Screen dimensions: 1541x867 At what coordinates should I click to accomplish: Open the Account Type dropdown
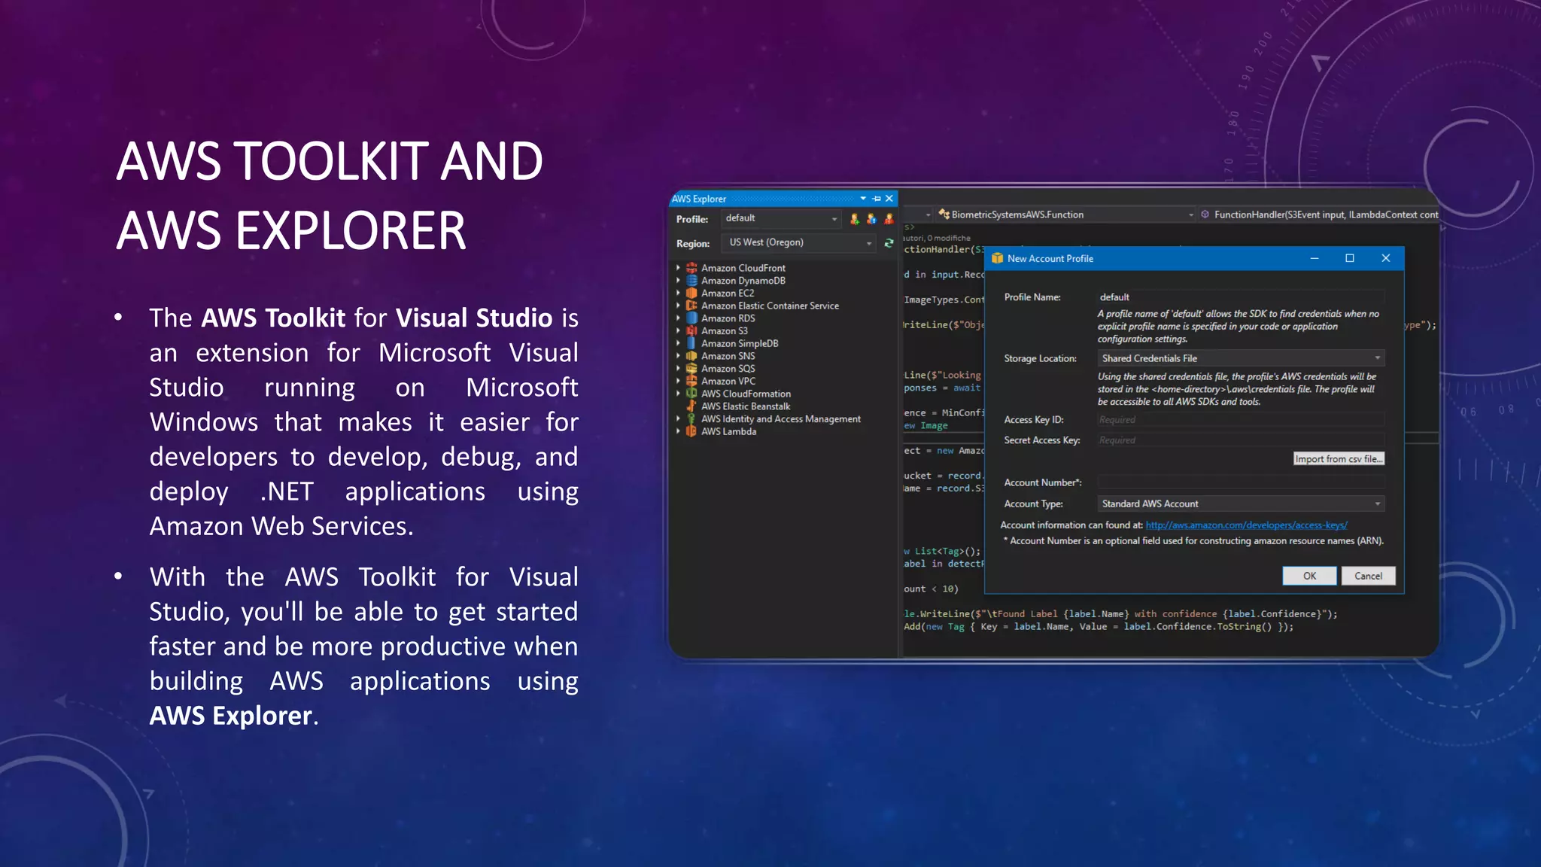(x=1241, y=503)
